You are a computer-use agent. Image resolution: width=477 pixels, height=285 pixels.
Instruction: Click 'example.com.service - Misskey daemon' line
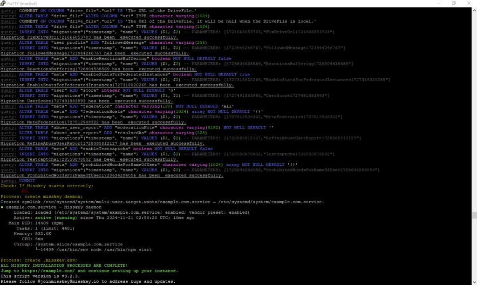[x=51, y=207]
